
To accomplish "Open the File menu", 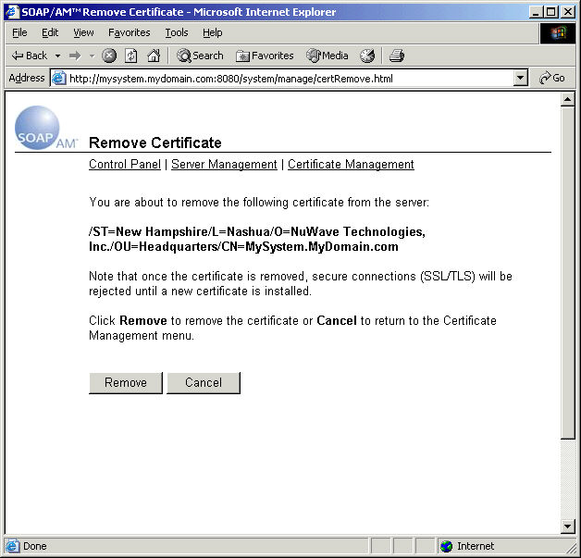I will click(x=19, y=32).
